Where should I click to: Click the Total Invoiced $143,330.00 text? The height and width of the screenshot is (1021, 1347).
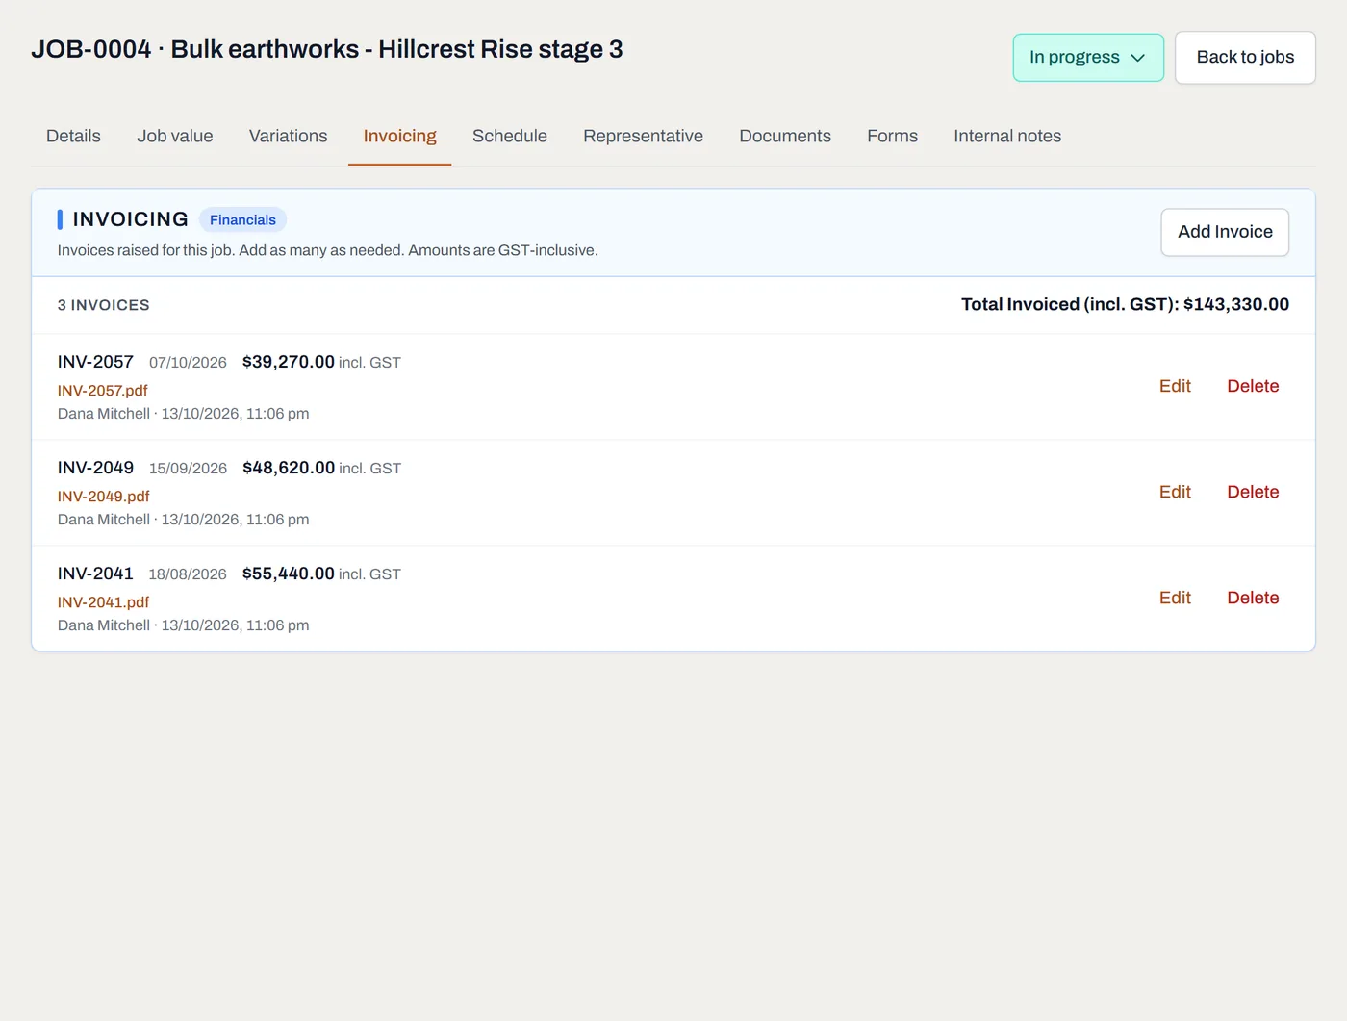[1125, 304]
